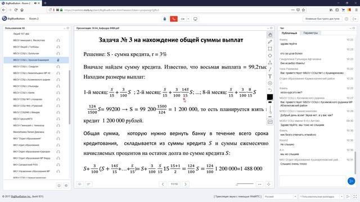Toggle the webcam sharing button
Screen dimensions: 360x202
point(183,19)
